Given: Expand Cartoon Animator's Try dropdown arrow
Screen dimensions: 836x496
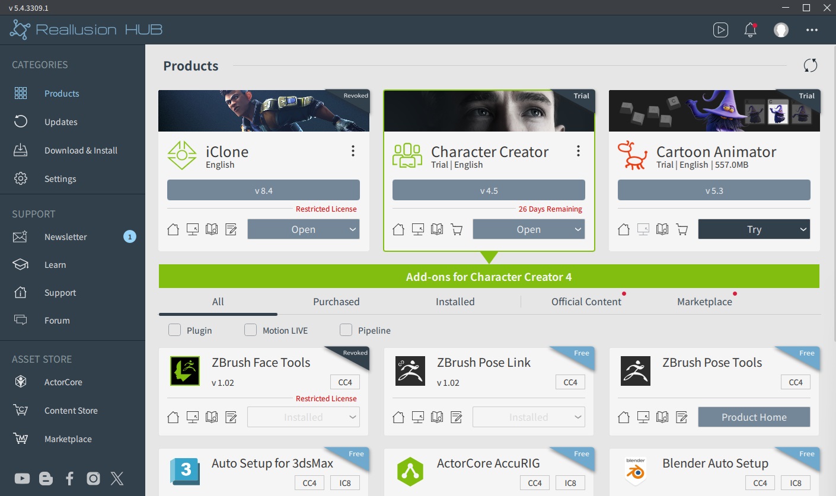Looking at the screenshot, I should [x=803, y=229].
